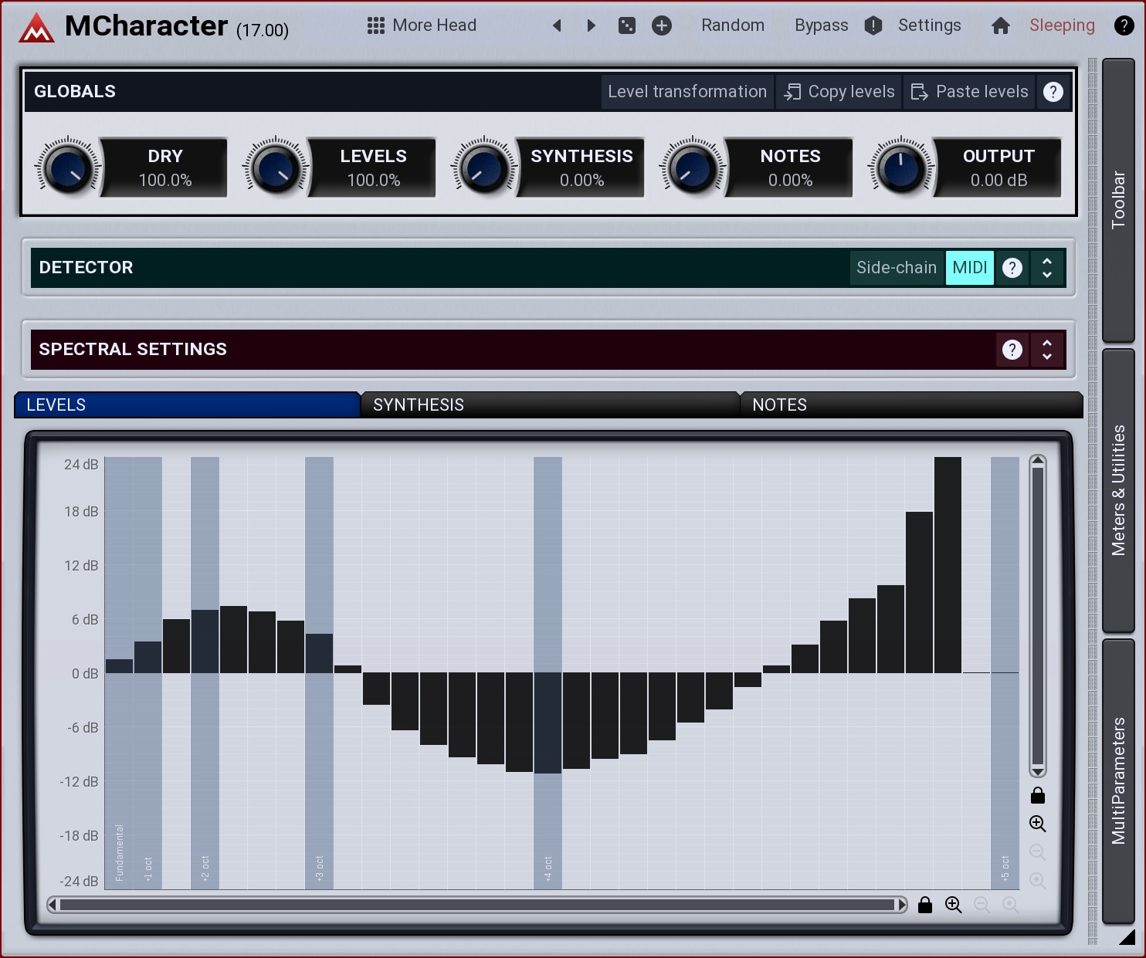The width and height of the screenshot is (1146, 958).
Task: Open the Detector help question icon
Action: [x=1012, y=268]
